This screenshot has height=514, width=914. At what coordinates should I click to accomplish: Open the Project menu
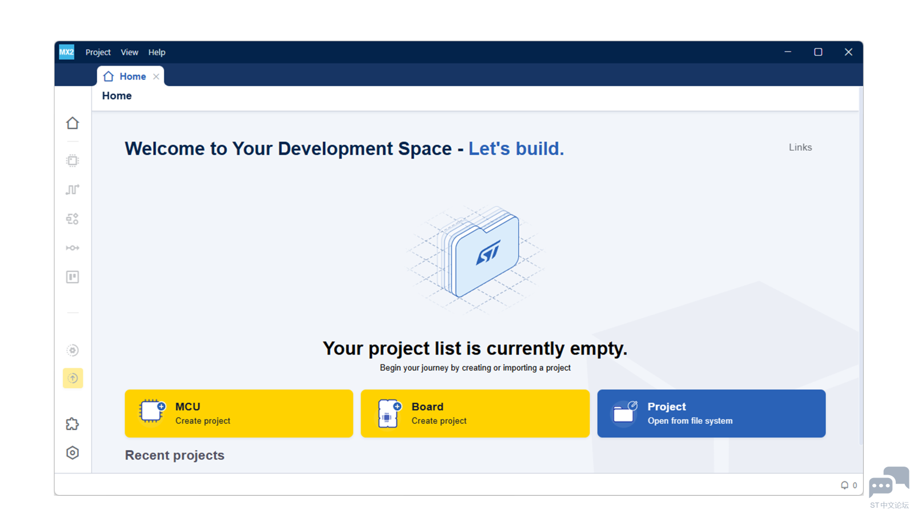coord(98,52)
